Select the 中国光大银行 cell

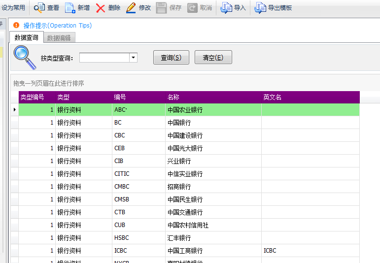tap(213, 148)
